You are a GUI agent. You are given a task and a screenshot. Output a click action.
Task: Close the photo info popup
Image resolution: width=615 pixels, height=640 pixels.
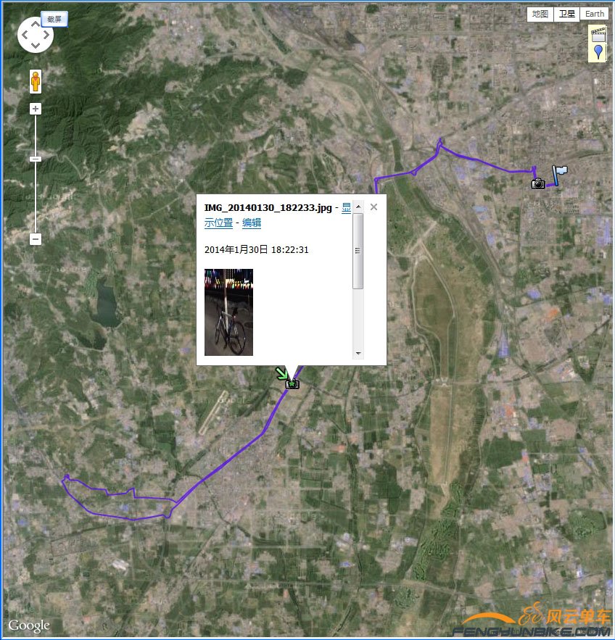pos(373,207)
